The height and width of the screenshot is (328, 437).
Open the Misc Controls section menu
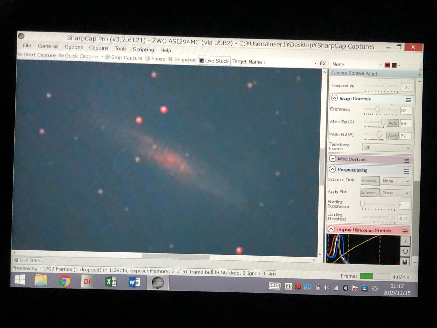(407, 161)
